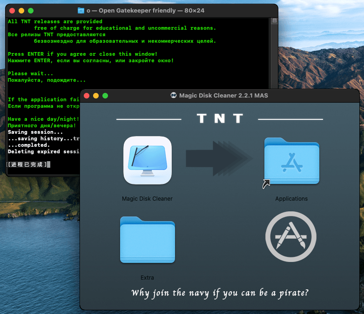Click the 'Please wait...' line in Terminal
This screenshot has width=364, height=314.
click(x=30, y=73)
